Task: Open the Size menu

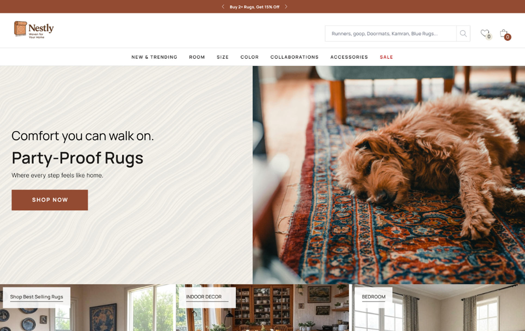Action: click(223, 57)
